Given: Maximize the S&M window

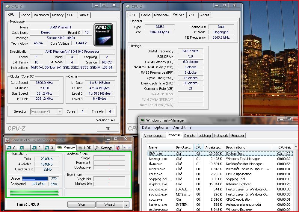Looking at the screenshot, I should (116, 139).
